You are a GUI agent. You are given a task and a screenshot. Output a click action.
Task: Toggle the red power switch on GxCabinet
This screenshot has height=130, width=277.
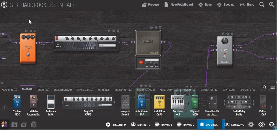coord(141,62)
